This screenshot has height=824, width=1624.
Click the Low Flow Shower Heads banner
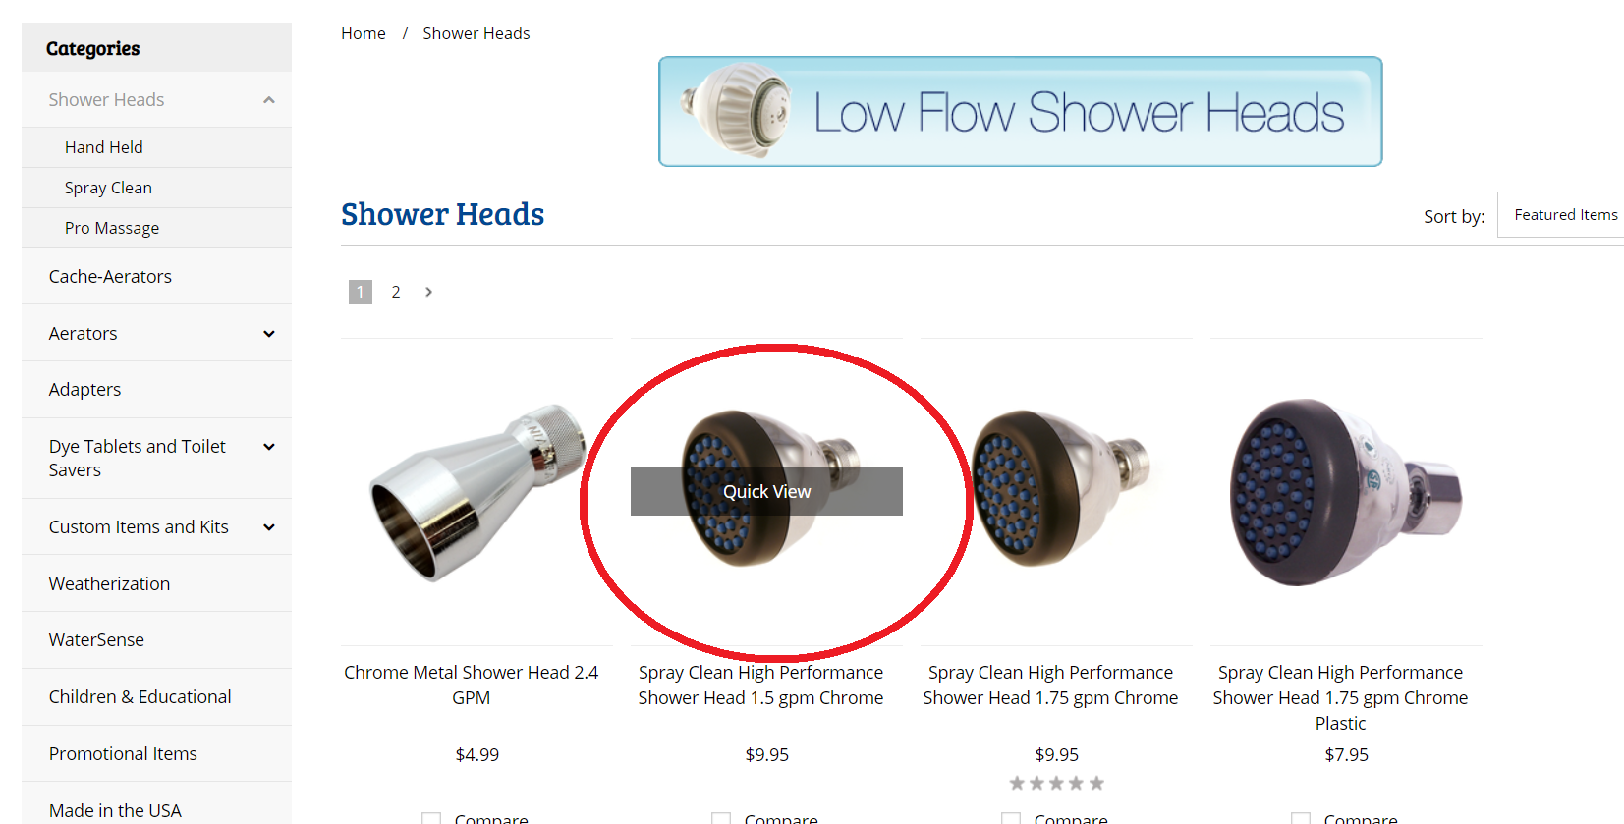[x=1020, y=111]
